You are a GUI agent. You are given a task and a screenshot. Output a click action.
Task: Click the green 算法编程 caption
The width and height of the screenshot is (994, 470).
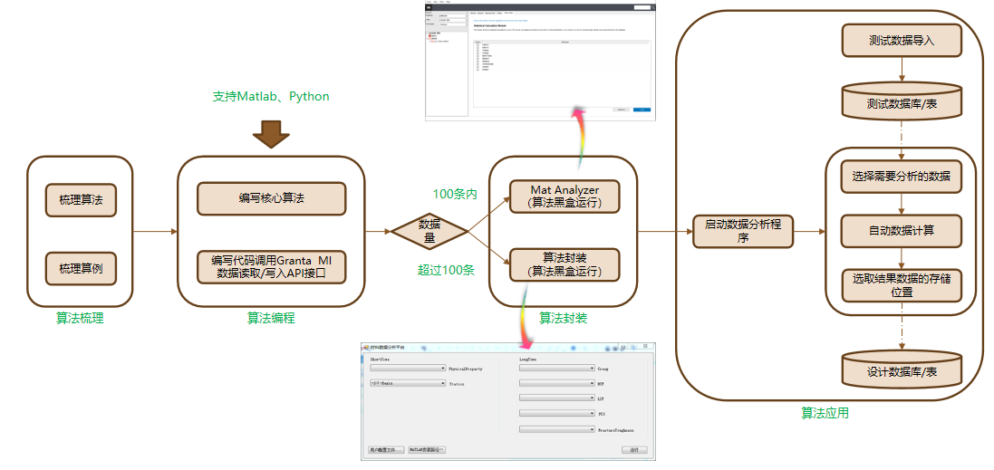coord(271,319)
